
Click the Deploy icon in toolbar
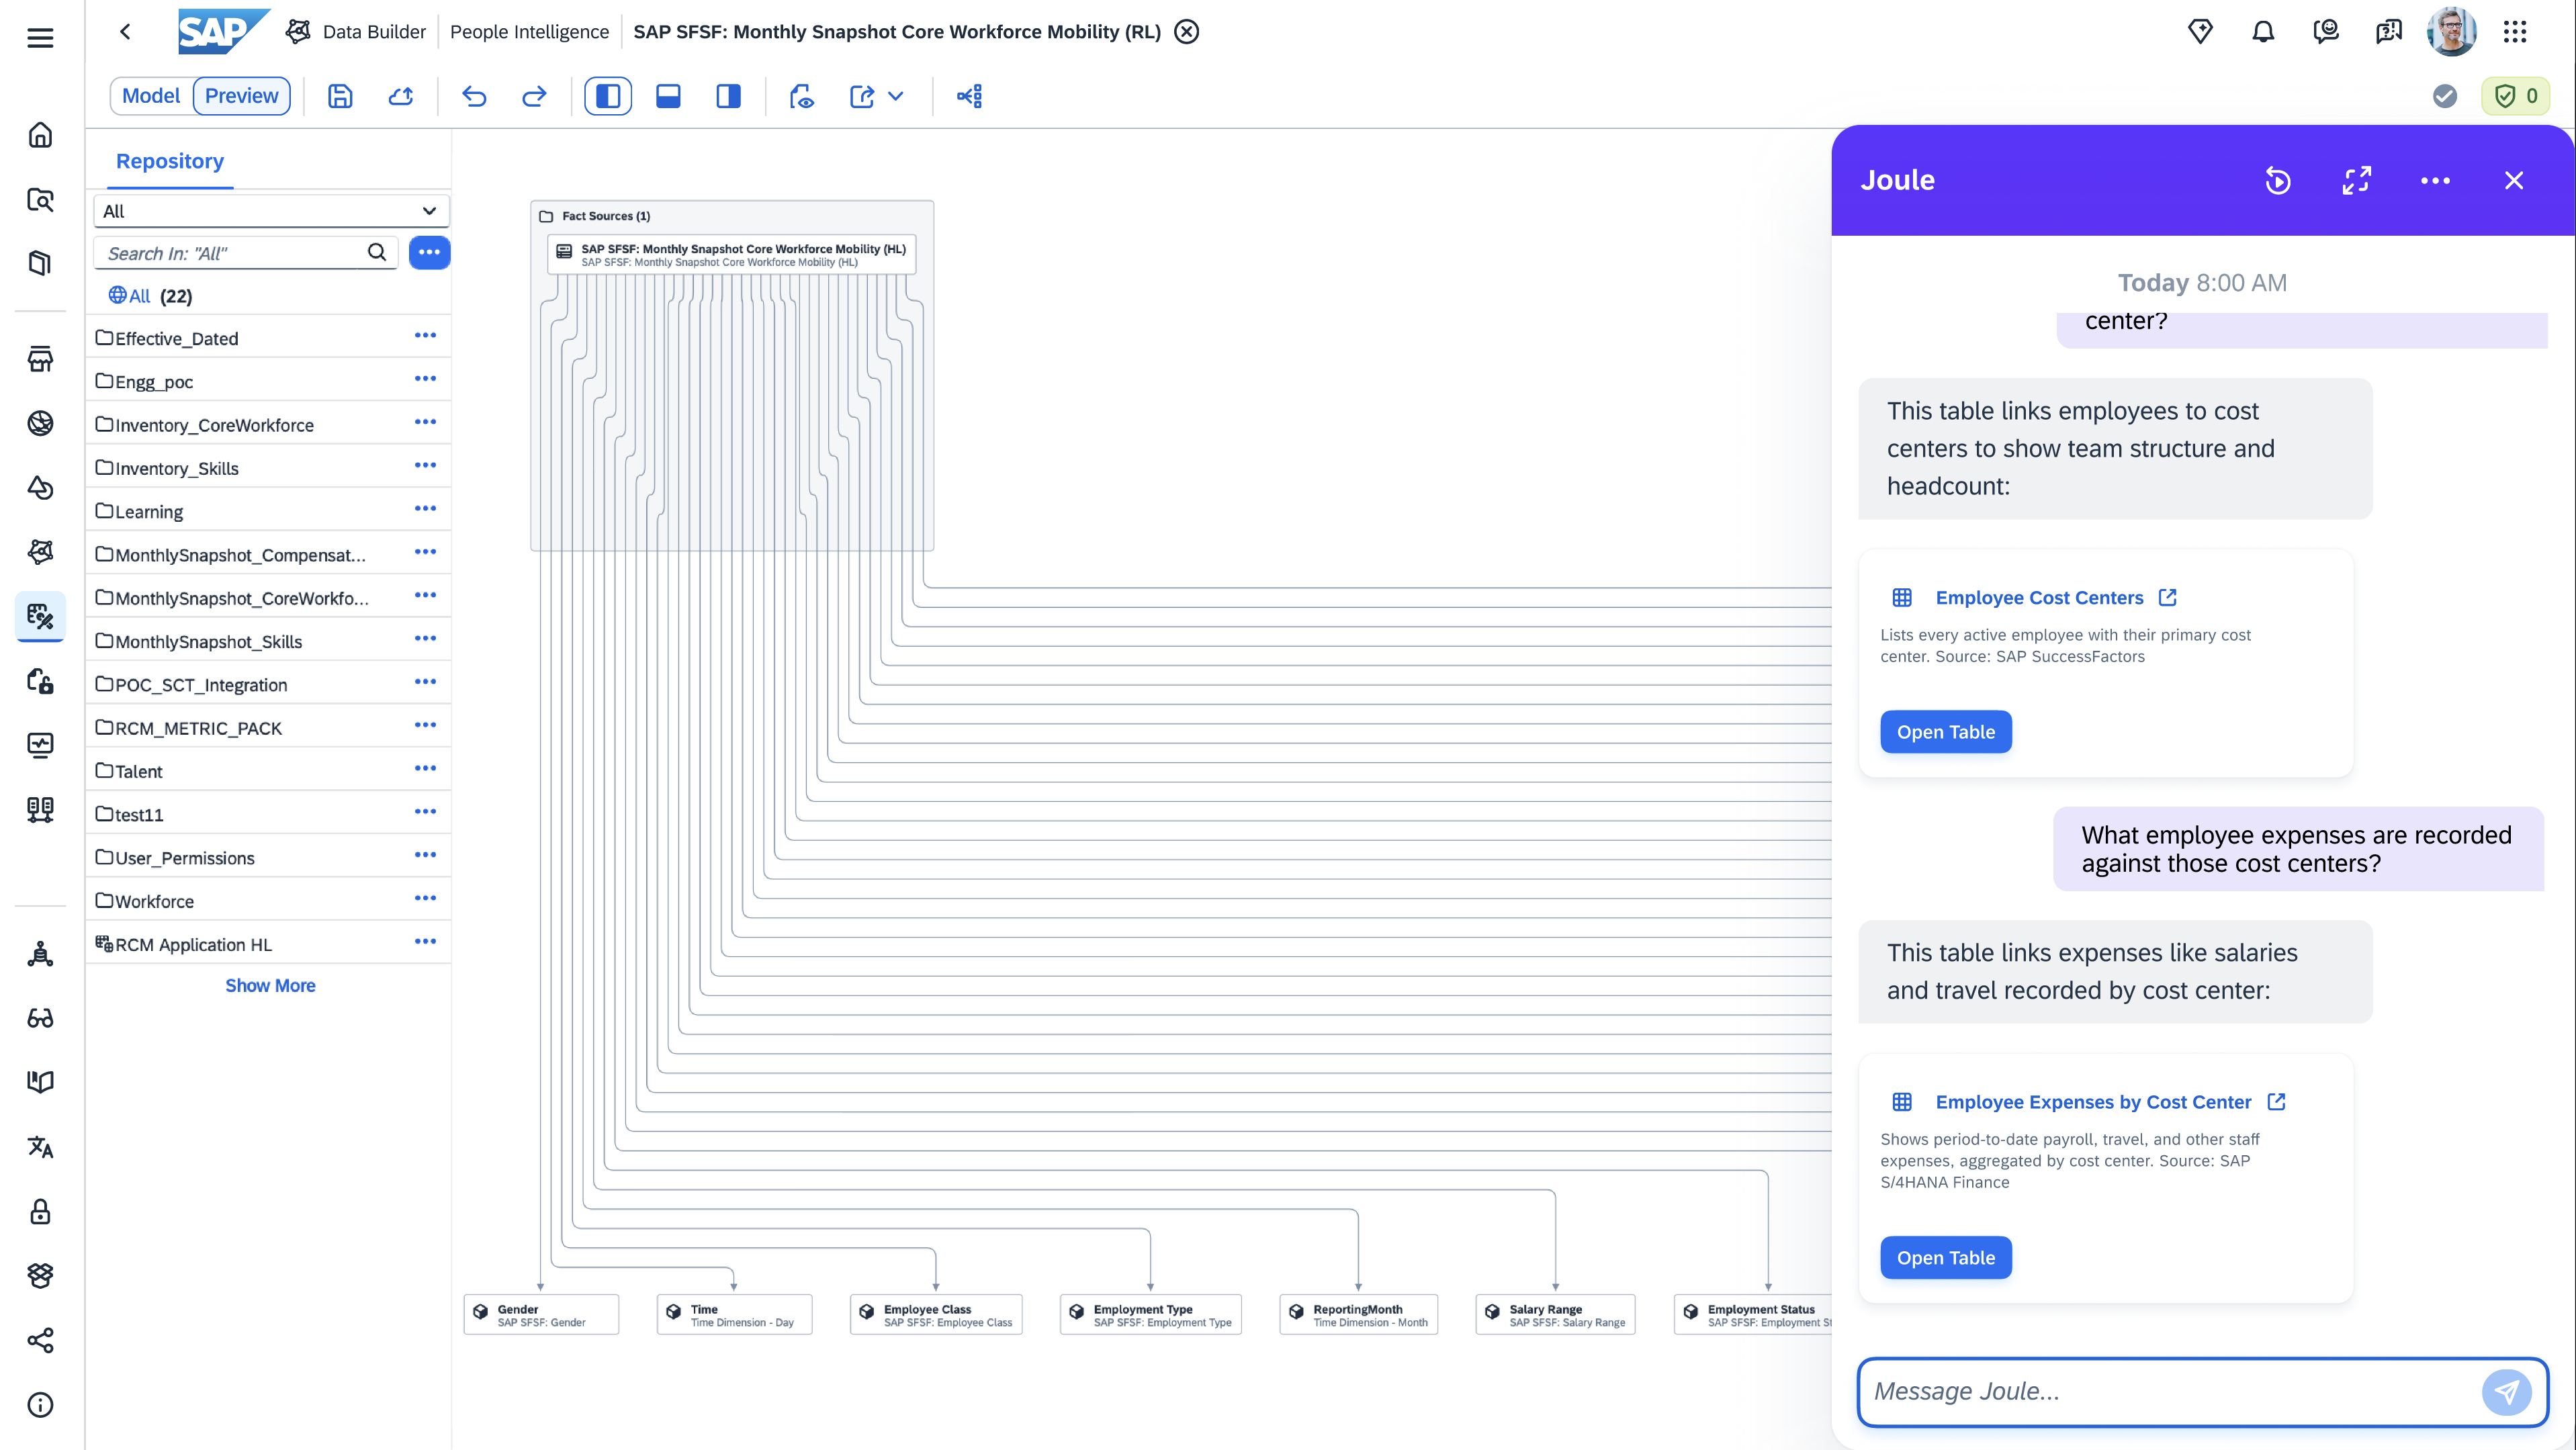[x=401, y=96]
